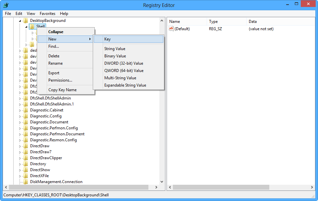Image resolution: width=318 pixels, height=201 pixels.
Task: Click the folder icon beside DfsShell.DfsShellAdmin.1
Action: point(26,104)
